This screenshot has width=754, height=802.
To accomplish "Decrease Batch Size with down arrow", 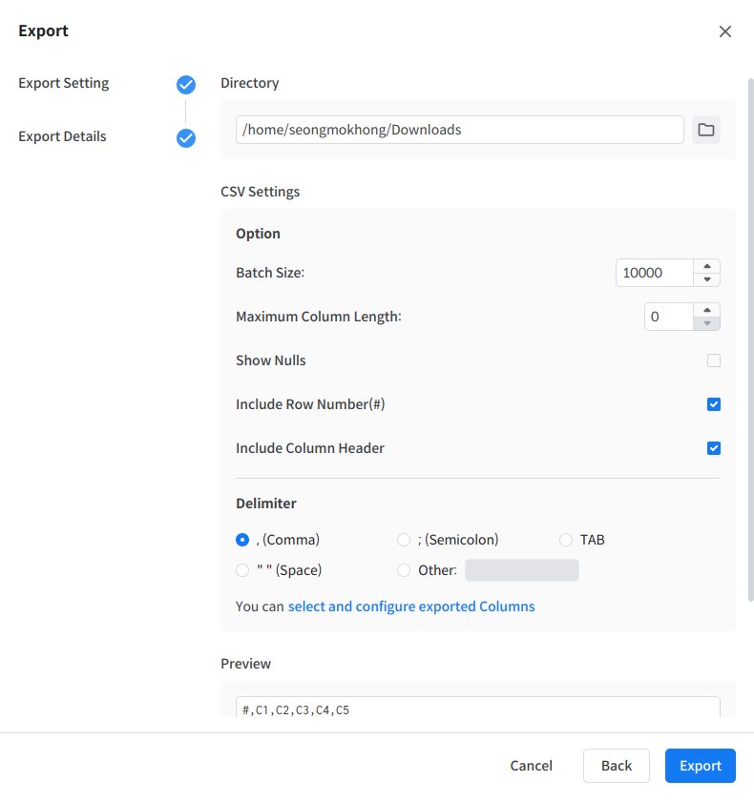I will (x=706, y=279).
